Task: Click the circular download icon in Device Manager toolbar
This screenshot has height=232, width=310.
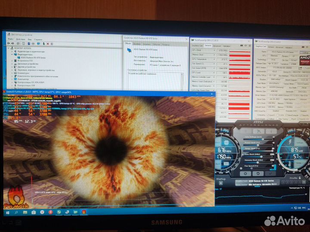Action: tap(52, 44)
